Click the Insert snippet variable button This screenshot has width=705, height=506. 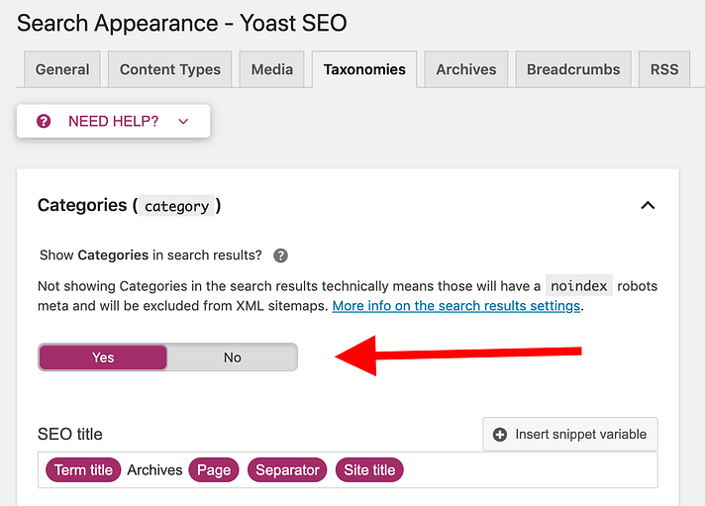[570, 434]
